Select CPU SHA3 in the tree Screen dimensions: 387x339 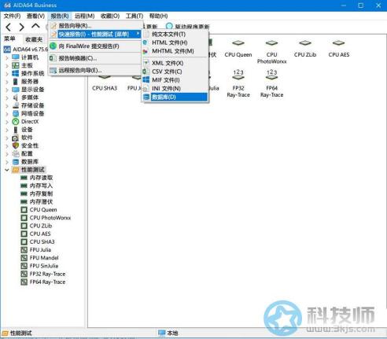pos(42,242)
